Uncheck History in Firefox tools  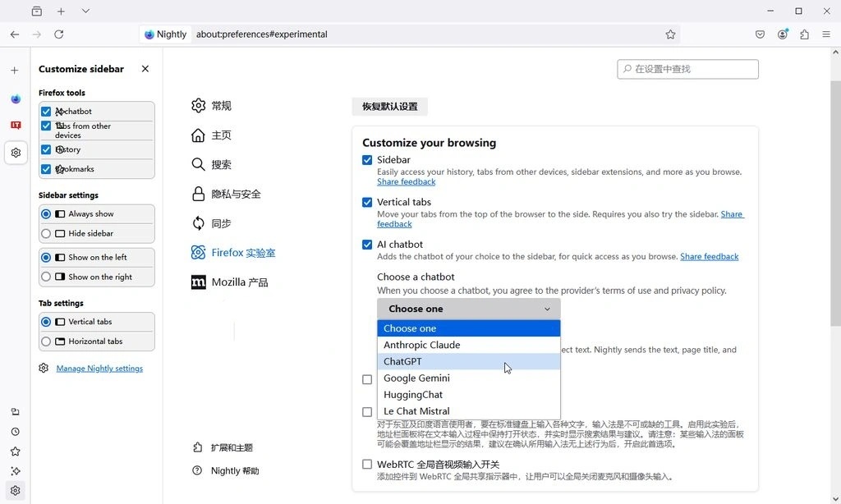46,149
